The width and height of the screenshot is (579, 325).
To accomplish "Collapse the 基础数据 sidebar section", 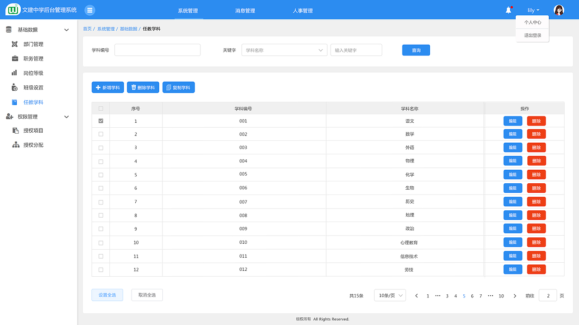I will pos(66,29).
